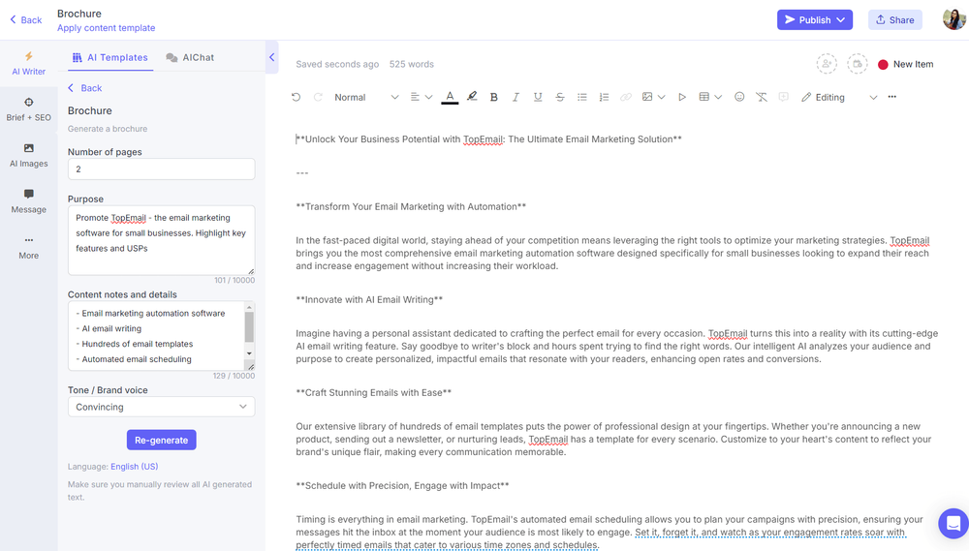The image size is (969, 551).
Task: Click the add comment icon
Action: click(x=784, y=97)
